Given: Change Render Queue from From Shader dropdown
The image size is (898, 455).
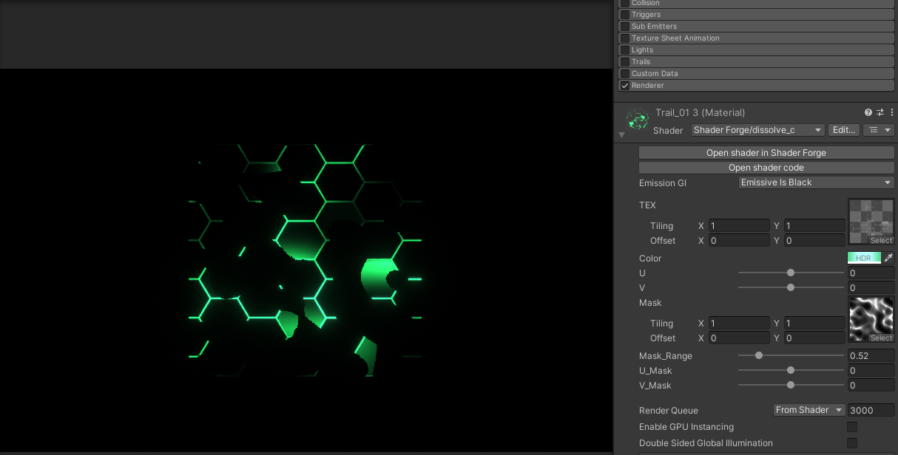Looking at the screenshot, I should [x=808, y=409].
